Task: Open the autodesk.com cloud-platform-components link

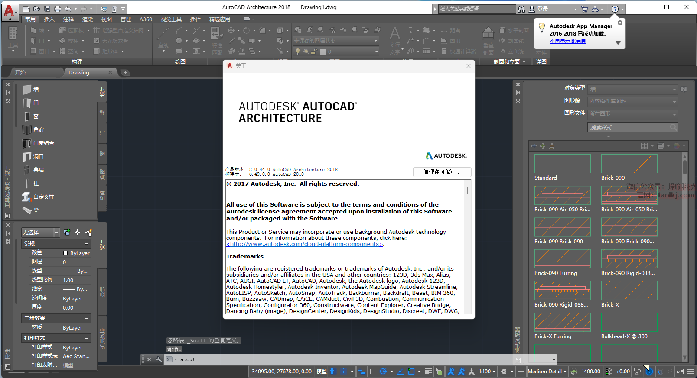Action: click(x=305, y=244)
